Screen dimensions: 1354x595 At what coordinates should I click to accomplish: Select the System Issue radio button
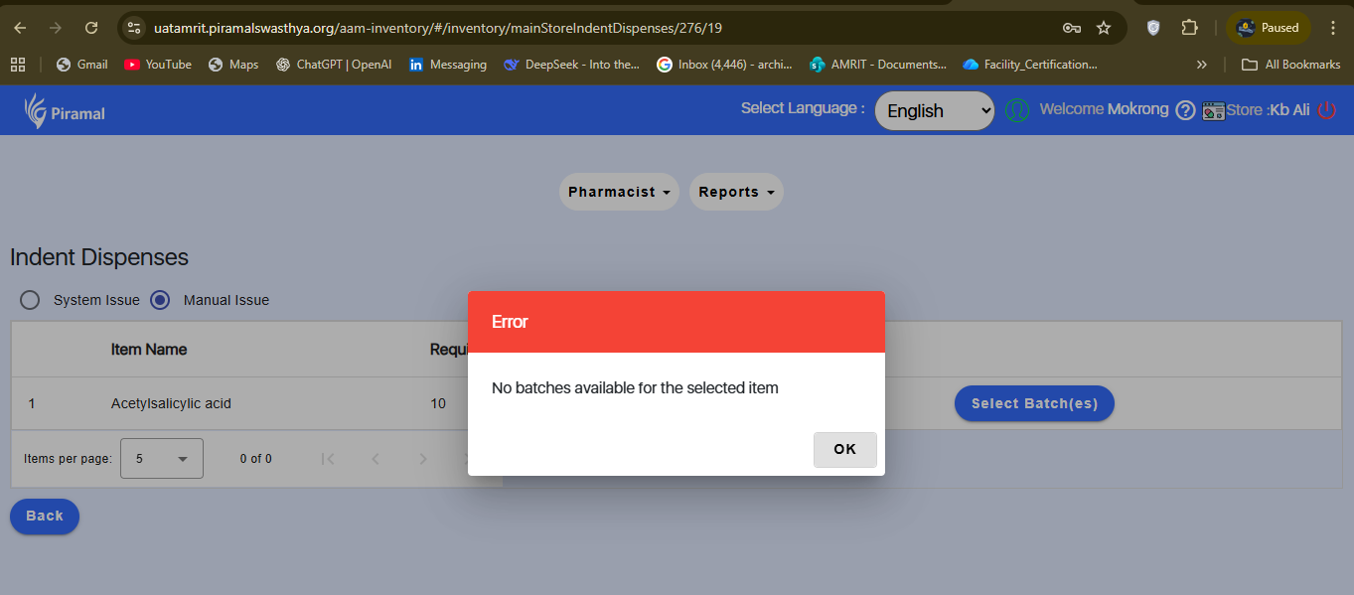(30, 300)
